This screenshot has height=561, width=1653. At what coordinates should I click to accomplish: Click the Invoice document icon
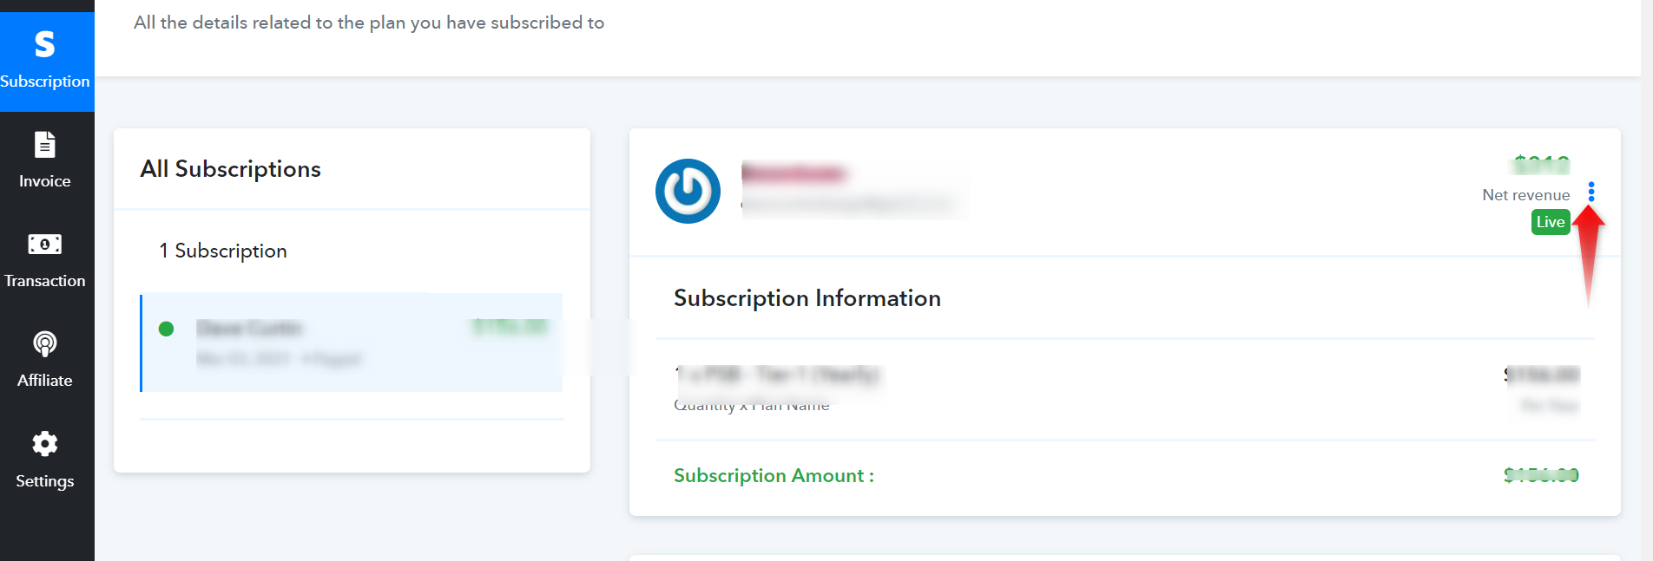point(45,145)
